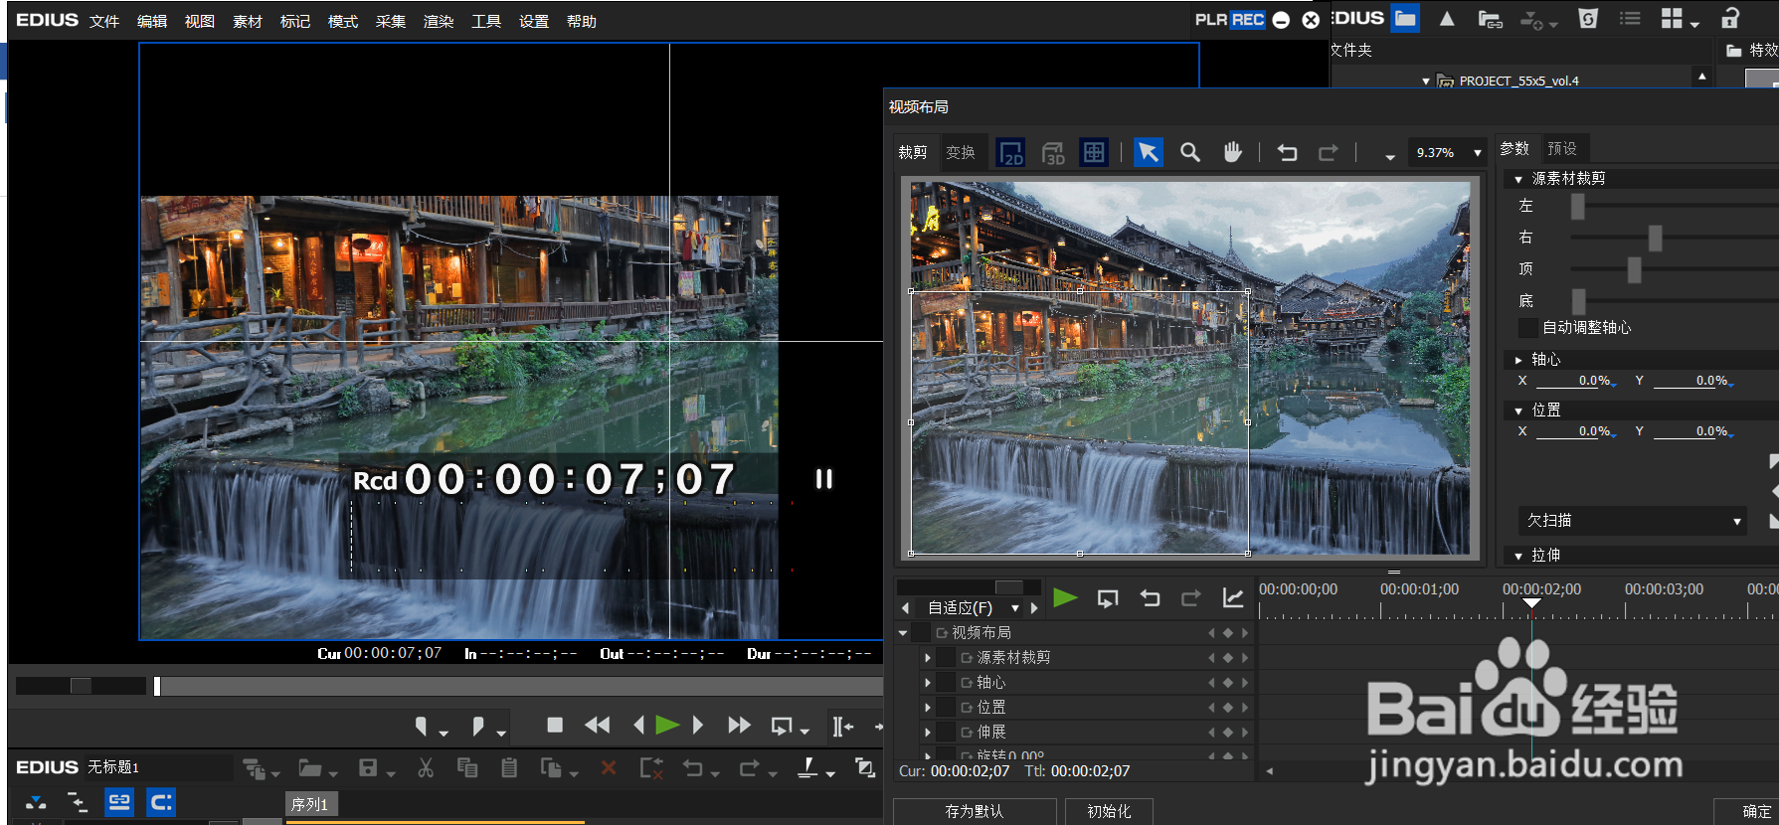Click the rewind button in player
Viewport: 1779px width, 825px height.
(598, 726)
